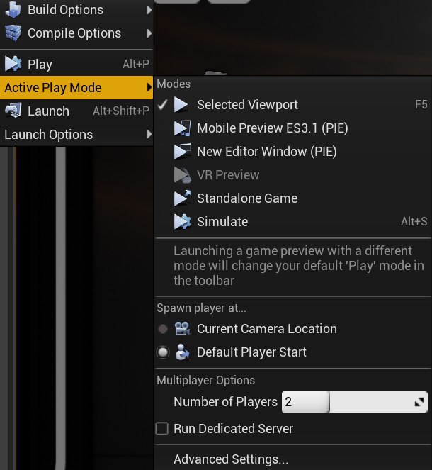Choose the New Editor Window icon
Screen dimensions: 432x470
[x=182, y=152]
